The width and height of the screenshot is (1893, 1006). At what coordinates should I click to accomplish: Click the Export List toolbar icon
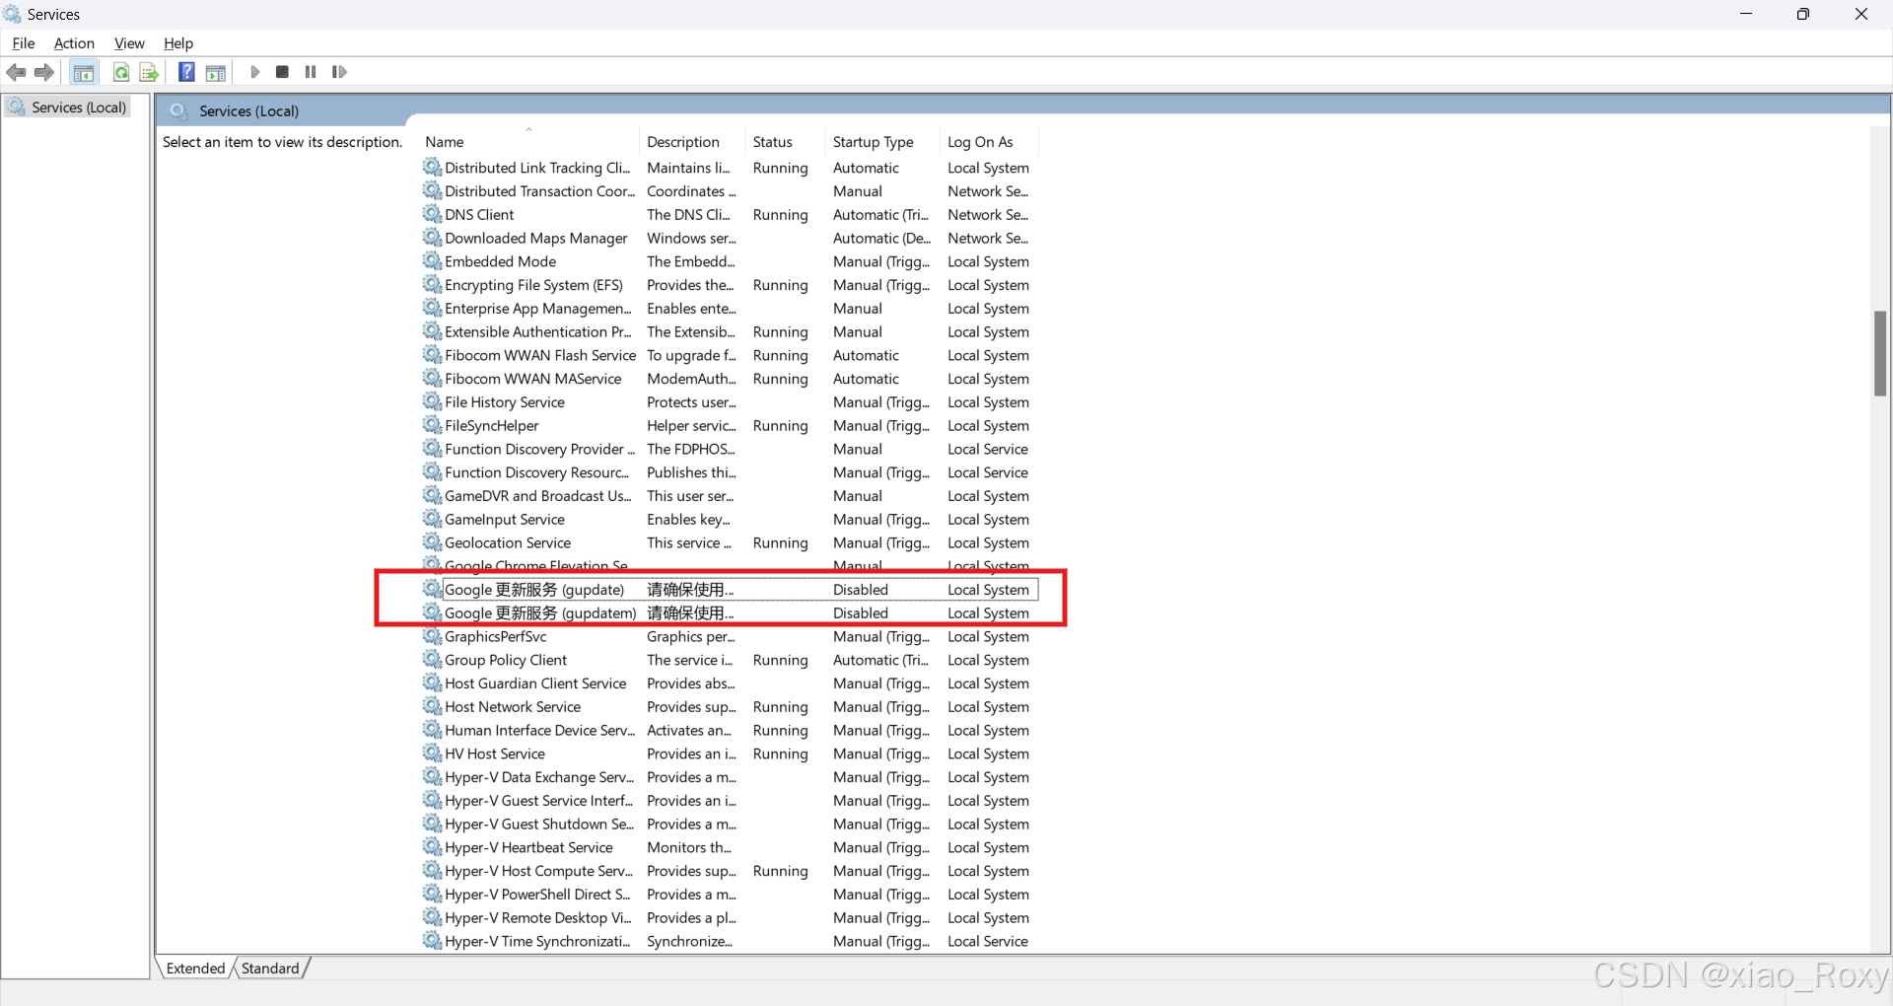point(149,72)
